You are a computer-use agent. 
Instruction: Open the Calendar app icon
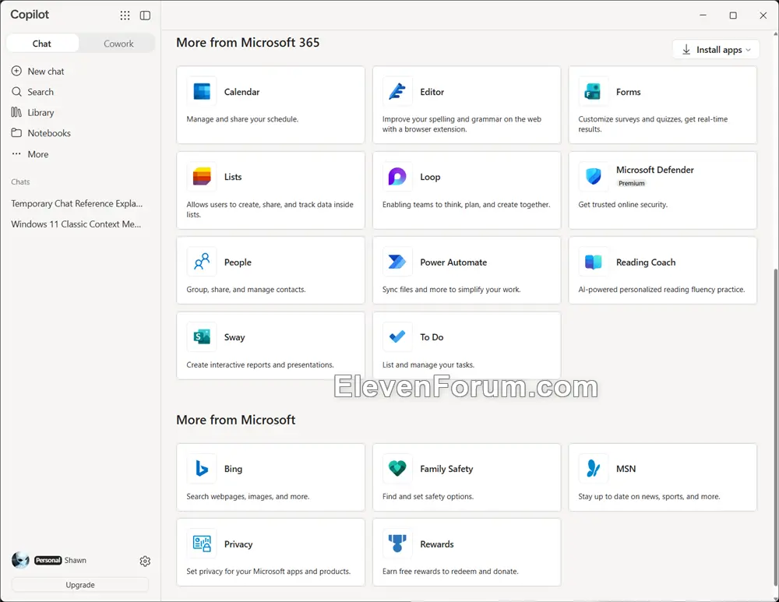pos(202,91)
